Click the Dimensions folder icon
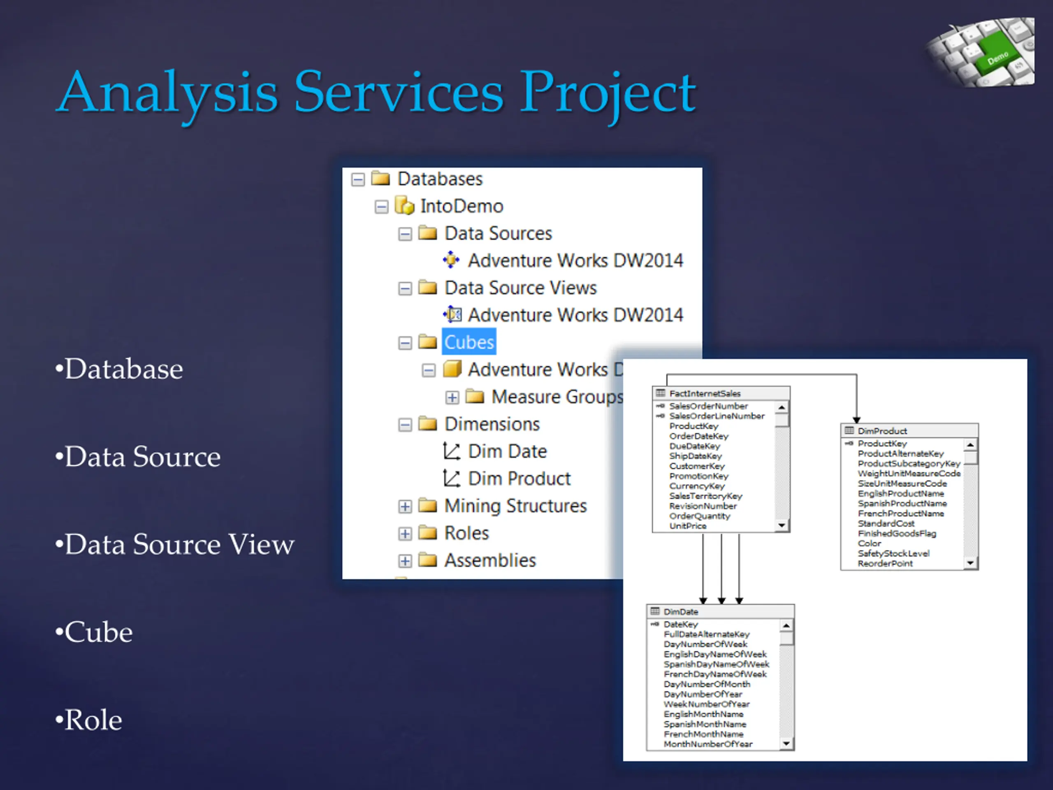 coord(427,423)
